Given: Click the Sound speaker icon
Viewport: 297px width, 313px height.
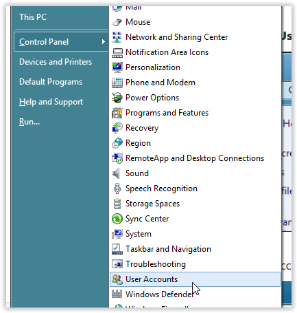Looking at the screenshot, I should pos(117,173).
